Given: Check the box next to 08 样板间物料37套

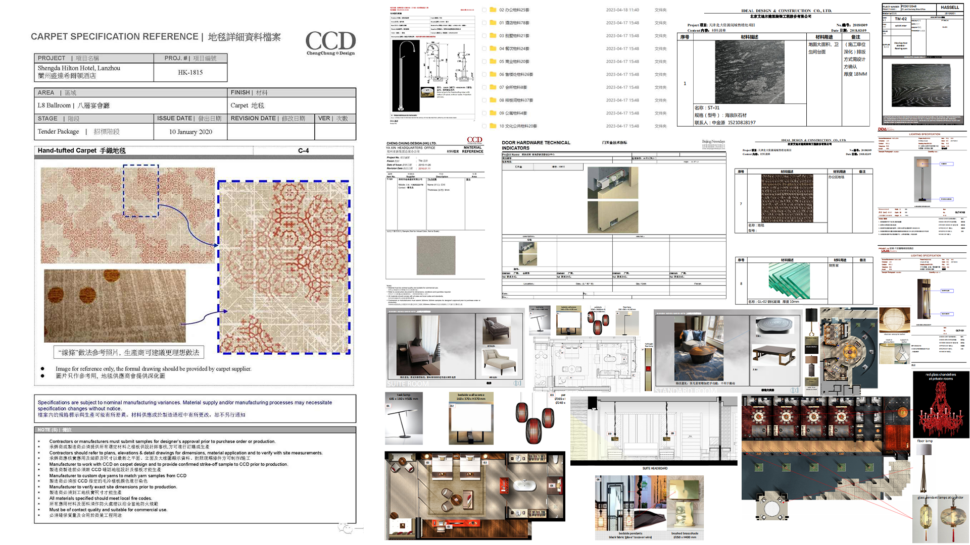Looking at the screenshot, I should coord(484,100).
